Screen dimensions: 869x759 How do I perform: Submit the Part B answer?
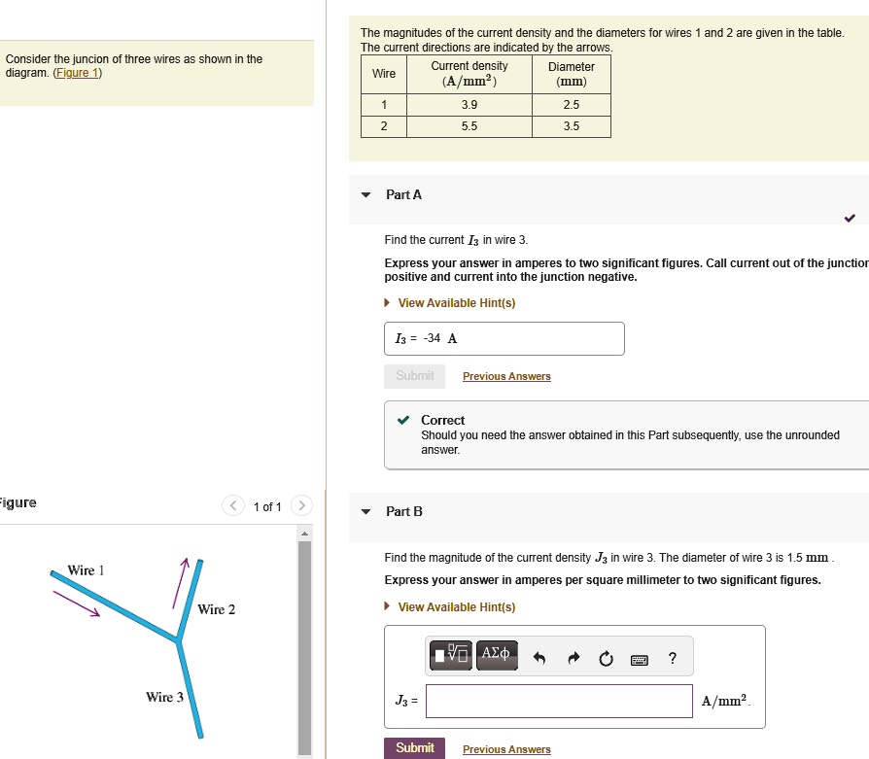pos(415,747)
